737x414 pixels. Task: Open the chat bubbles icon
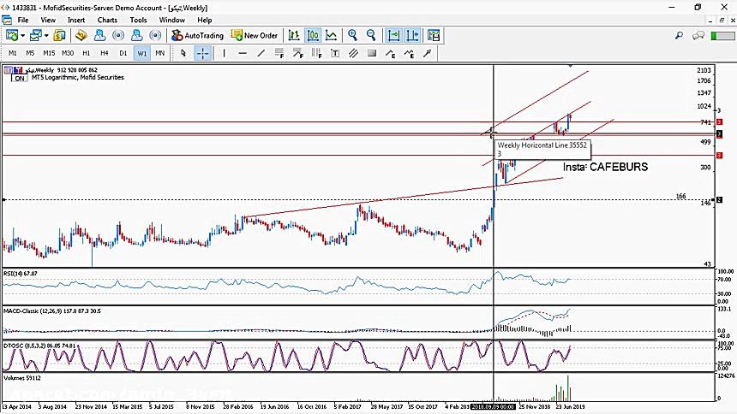[x=698, y=35]
